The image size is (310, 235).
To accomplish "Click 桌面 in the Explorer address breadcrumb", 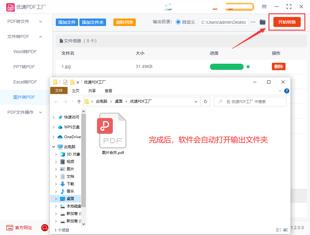I will 119,101.
